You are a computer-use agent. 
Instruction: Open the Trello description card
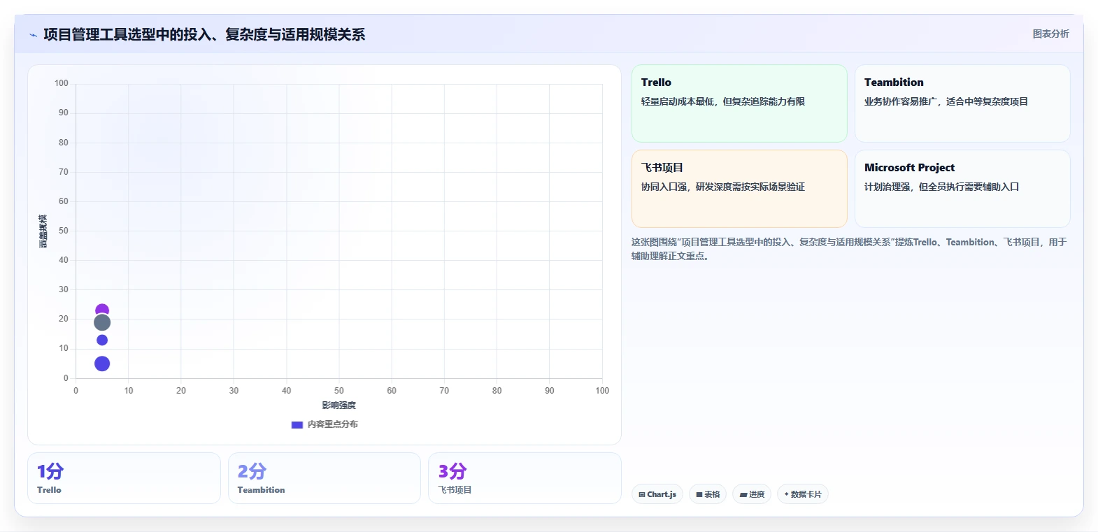[x=739, y=103]
